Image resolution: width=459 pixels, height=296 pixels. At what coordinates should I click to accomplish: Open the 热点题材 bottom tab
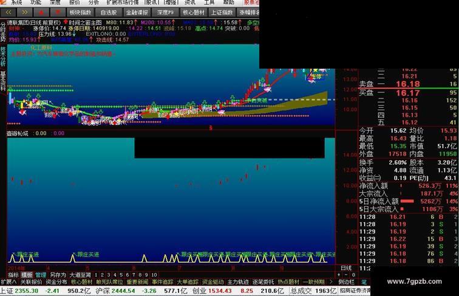[288, 282]
